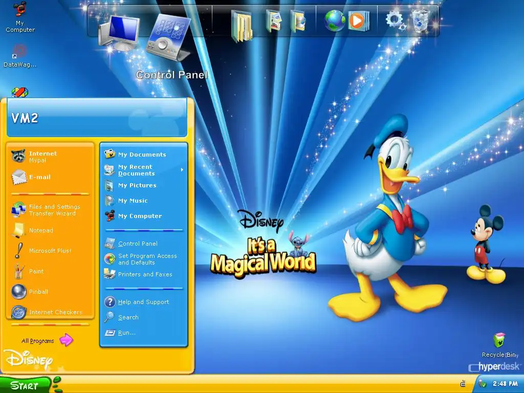Image resolution: width=524 pixels, height=393 pixels.
Task: Click the 2:48 PM taskbar clock
Action: 505,384
